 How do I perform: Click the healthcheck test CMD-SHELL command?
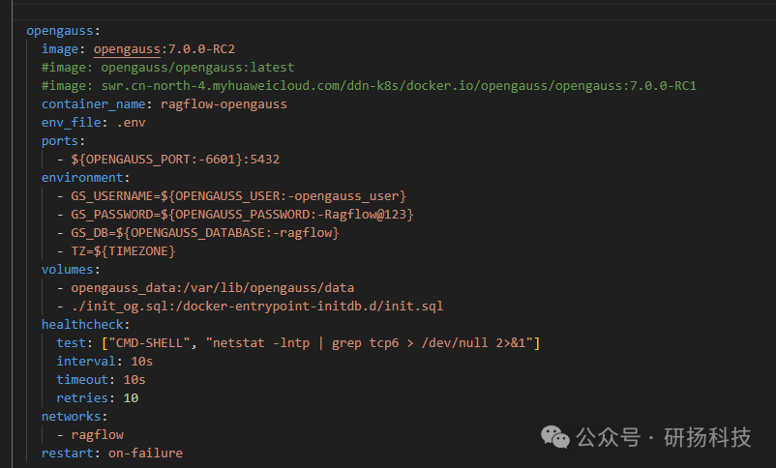(x=320, y=343)
